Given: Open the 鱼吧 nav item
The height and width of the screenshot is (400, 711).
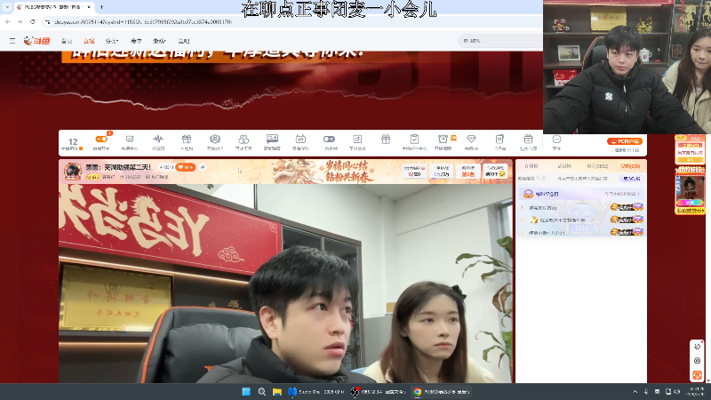Looking at the screenshot, I should pos(184,41).
